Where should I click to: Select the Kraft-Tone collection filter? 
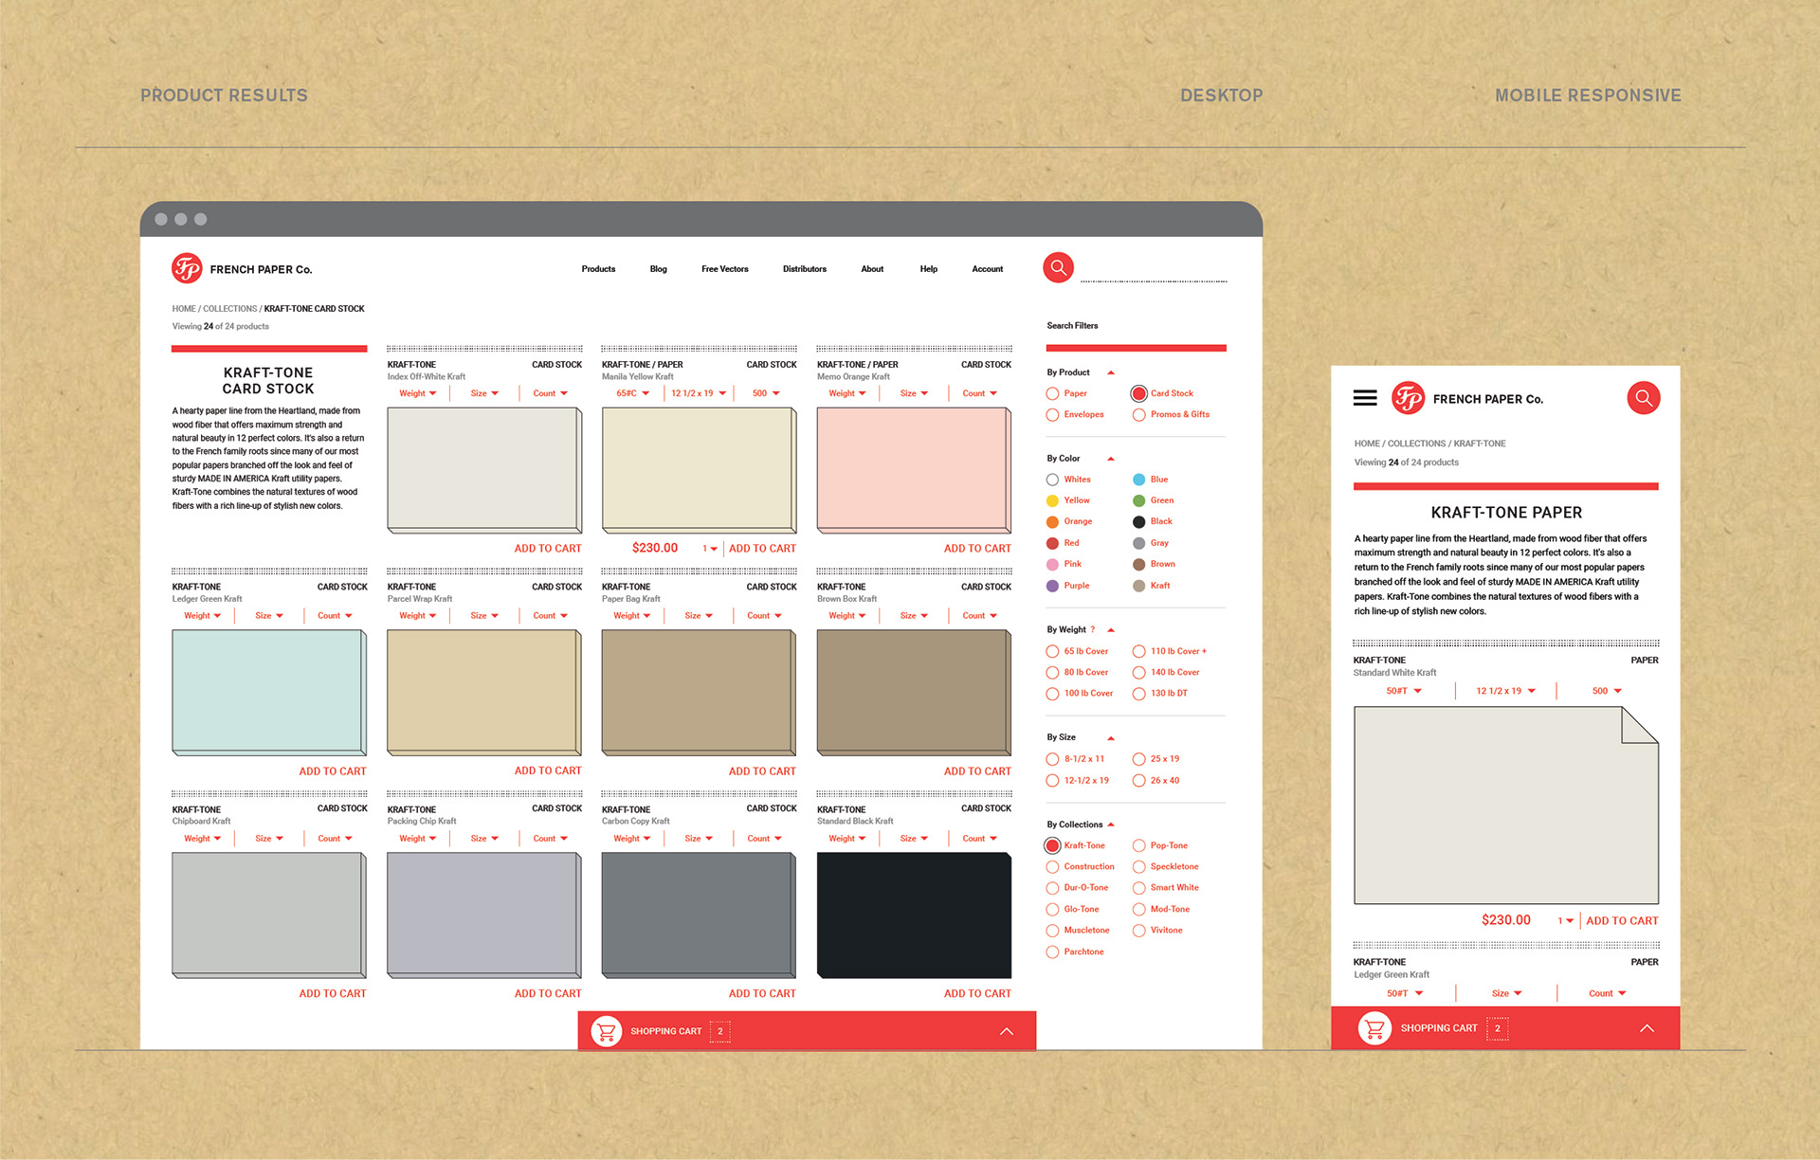click(1052, 845)
